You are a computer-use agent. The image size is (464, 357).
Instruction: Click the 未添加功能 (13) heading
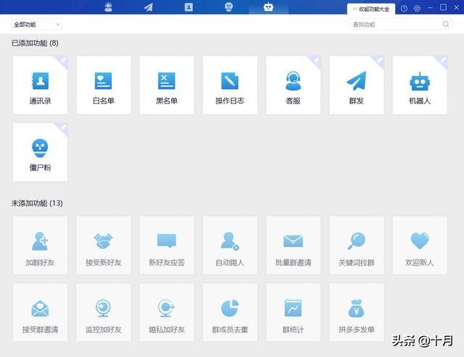point(37,203)
